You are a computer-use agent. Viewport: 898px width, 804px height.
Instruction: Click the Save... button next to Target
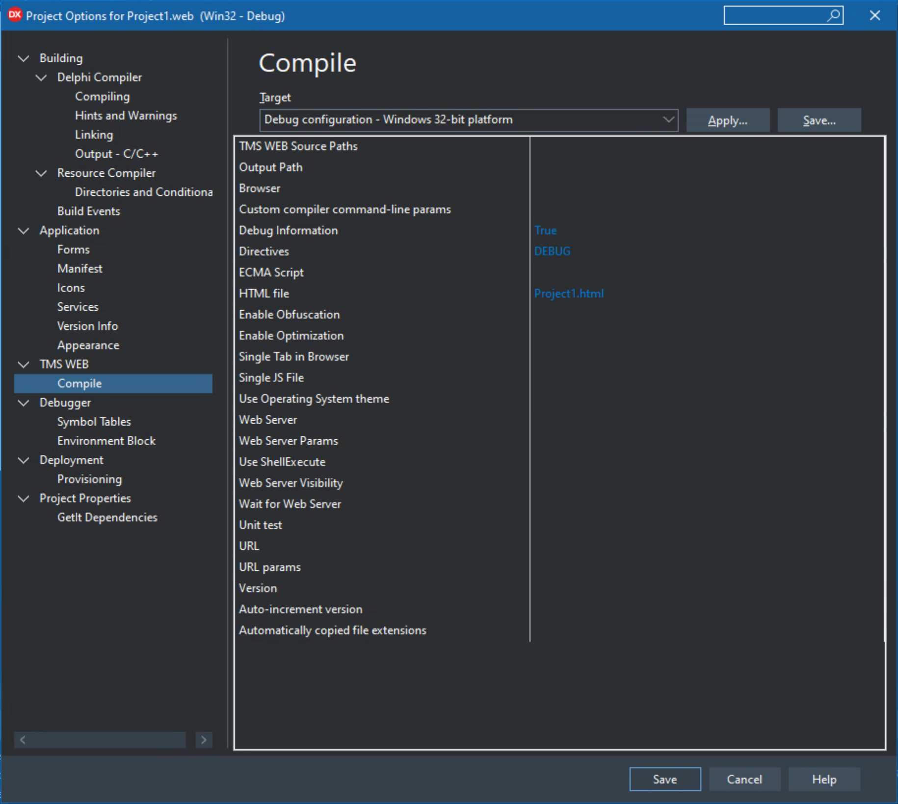coord(819,120)
